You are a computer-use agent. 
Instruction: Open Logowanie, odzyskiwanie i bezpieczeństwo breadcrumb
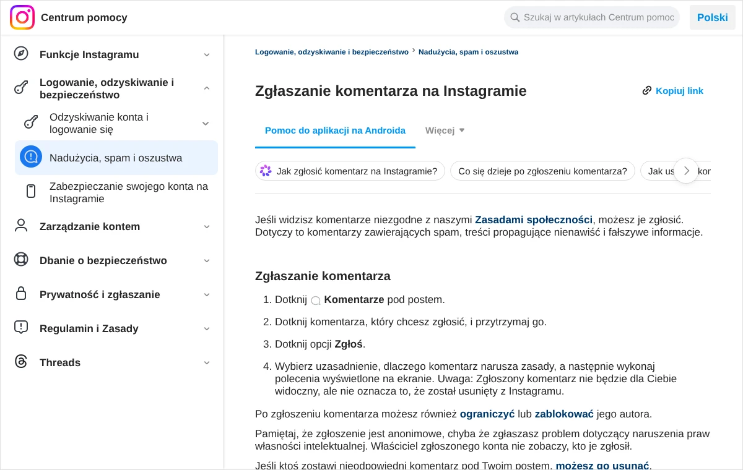[332, 52]
